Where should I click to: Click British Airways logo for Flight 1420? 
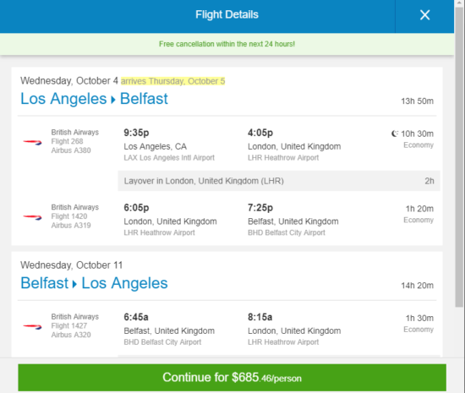tap(32, 217)
